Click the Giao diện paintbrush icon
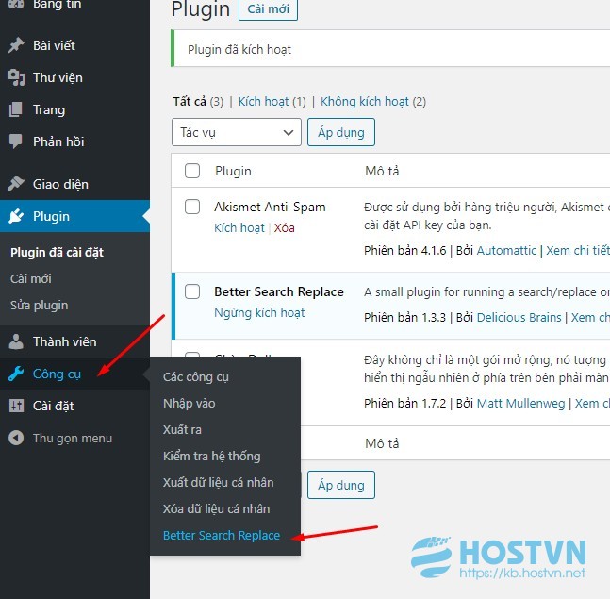This screenshot has height=599, width=610. click(16, 183)
